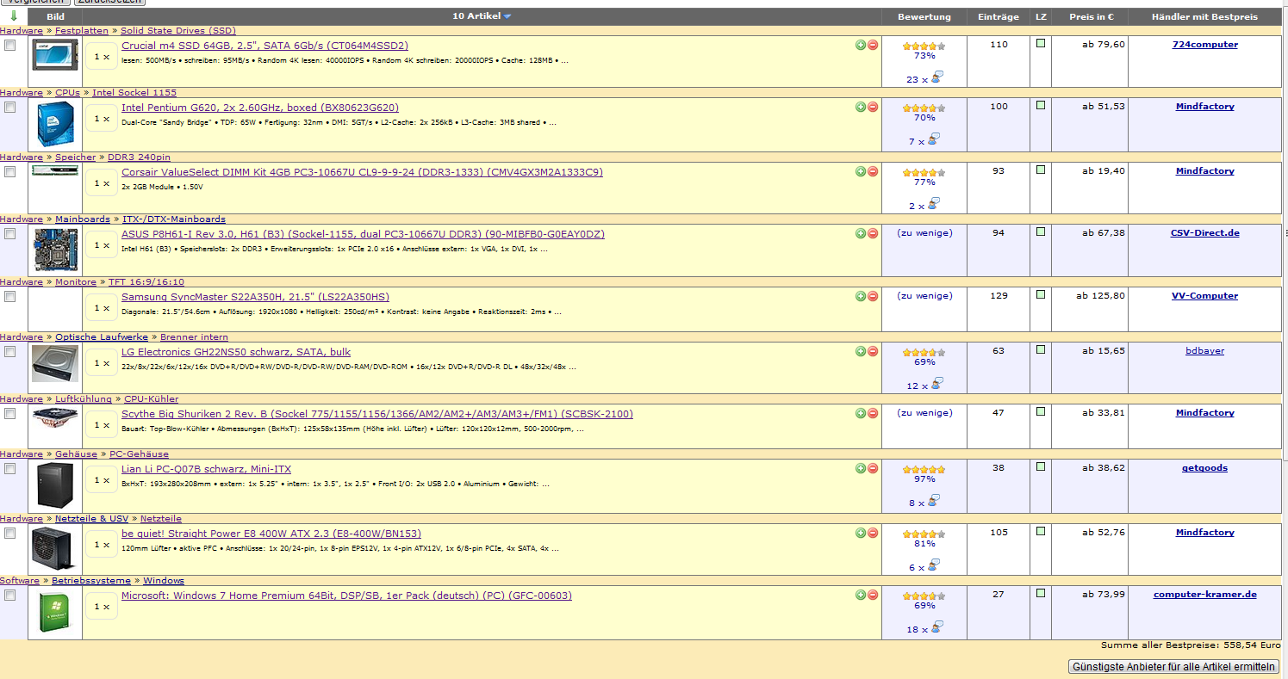The image size is (1288, 679).
Task: Open VV-Computer dealer link
Action: click(x=1204, y=296)
